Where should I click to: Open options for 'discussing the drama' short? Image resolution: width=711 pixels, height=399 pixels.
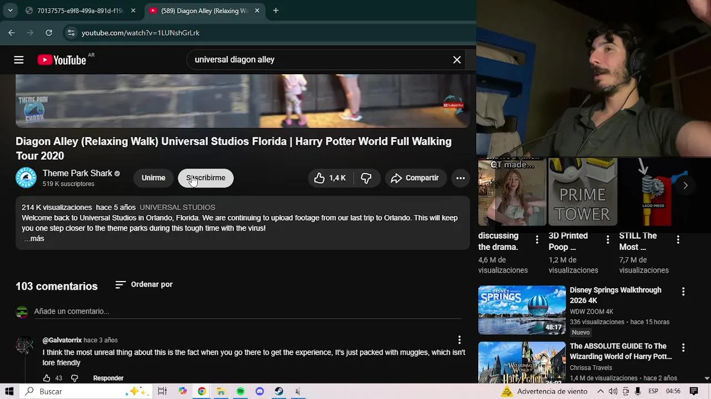(537, 239)
